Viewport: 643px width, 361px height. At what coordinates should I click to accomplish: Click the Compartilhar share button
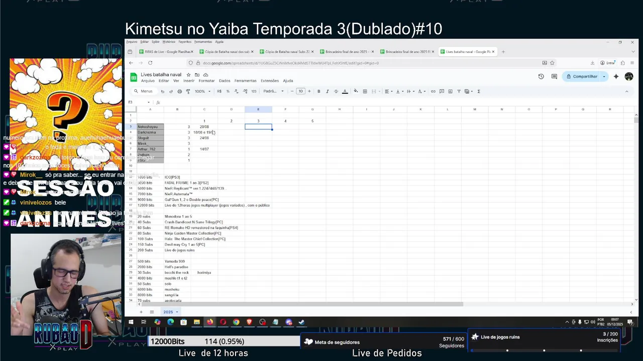point(582,77)
